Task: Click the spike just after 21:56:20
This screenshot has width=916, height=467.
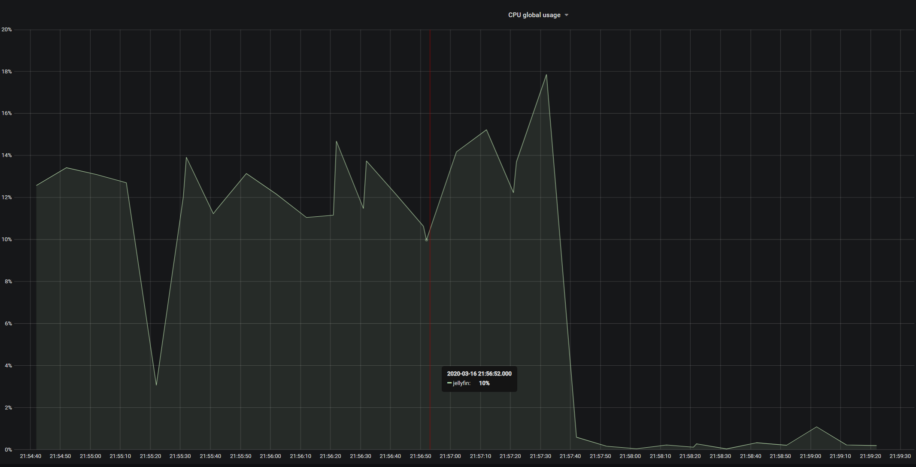Action: (337, 141)
